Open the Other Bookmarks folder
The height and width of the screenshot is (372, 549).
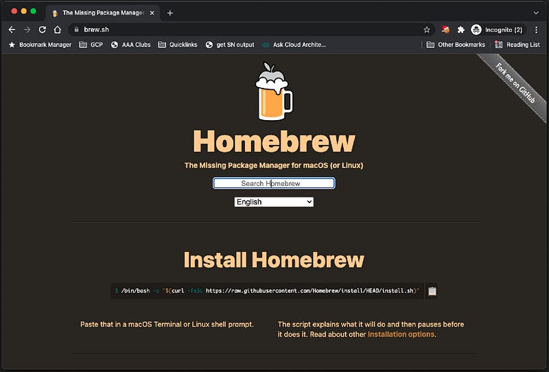coord(456,45)
